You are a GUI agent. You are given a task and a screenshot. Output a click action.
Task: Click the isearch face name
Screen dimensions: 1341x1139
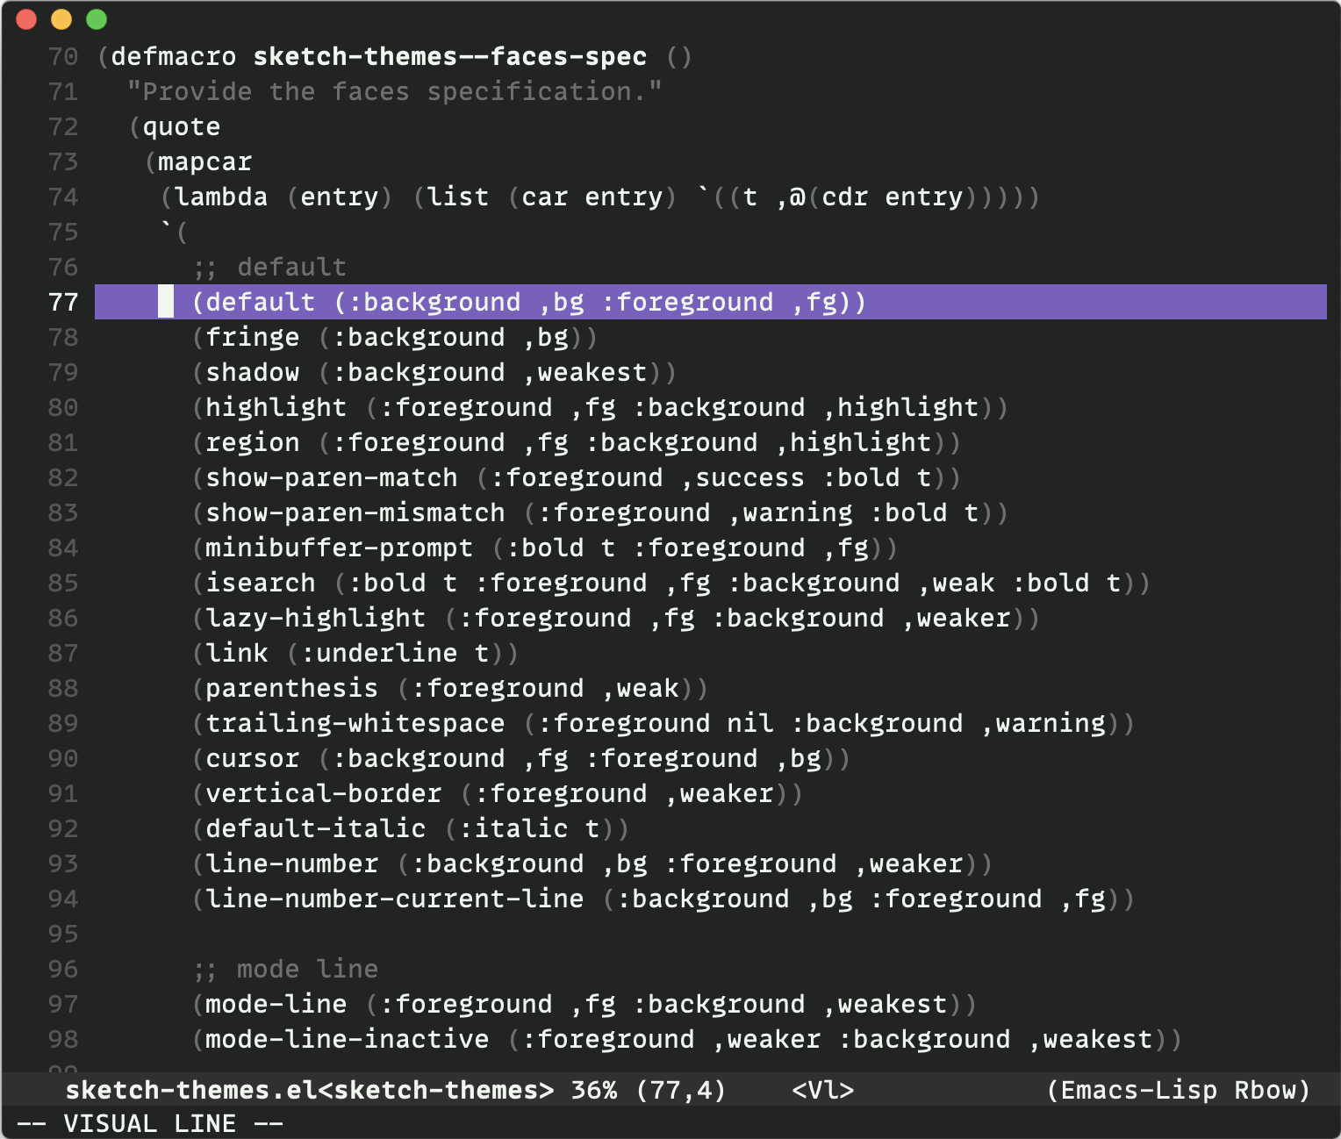coord(261,584)
